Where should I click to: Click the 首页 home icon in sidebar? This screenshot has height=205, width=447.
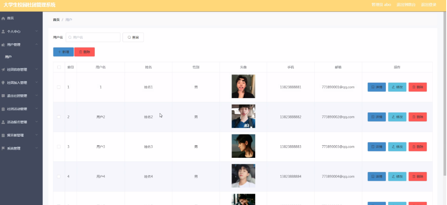pyautogui.click(x=3, y=18)
